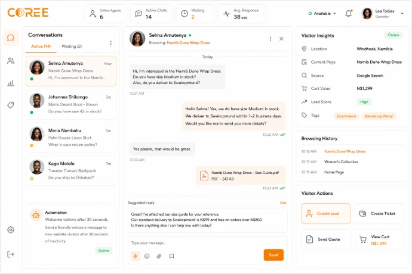Open the contacts sidebar icon
This screenshot has height=274, width=412.
coord(11,61)
